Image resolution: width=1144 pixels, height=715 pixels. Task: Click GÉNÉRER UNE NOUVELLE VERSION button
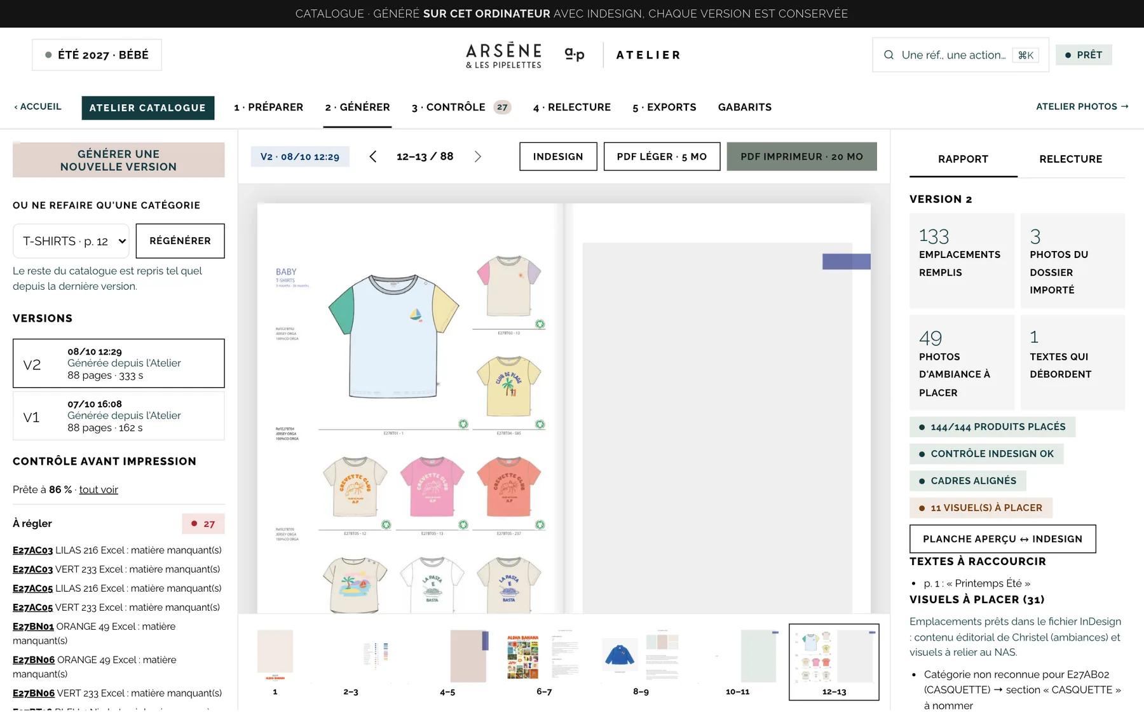pos(118,160)
